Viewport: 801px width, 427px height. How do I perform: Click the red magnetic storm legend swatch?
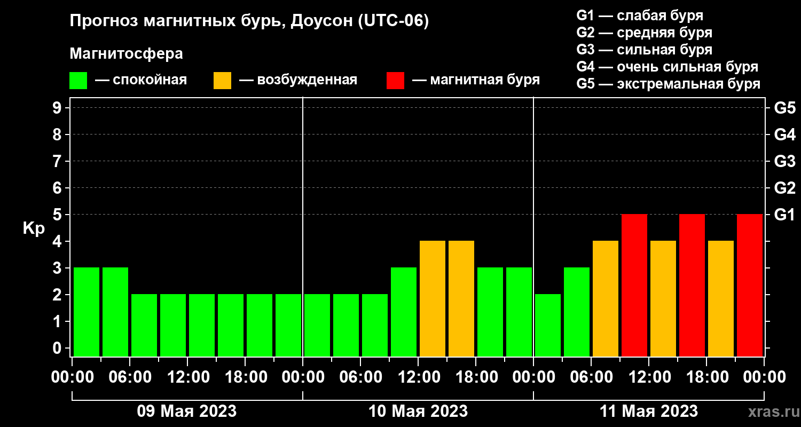coord(395,80)
